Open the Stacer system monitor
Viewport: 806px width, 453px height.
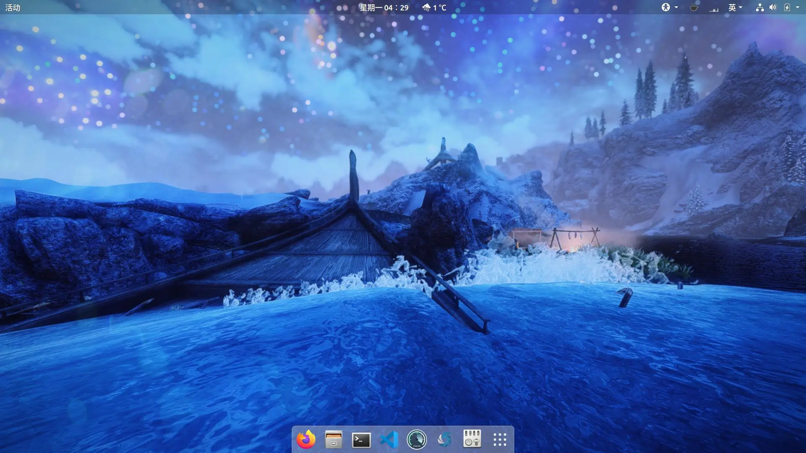(x=416, y=440)
